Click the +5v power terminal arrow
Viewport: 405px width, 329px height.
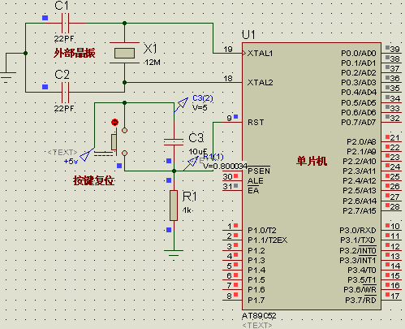pos(87,154)
